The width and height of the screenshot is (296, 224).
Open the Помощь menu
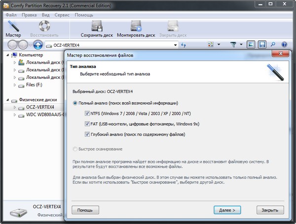[x=84, y=15]
